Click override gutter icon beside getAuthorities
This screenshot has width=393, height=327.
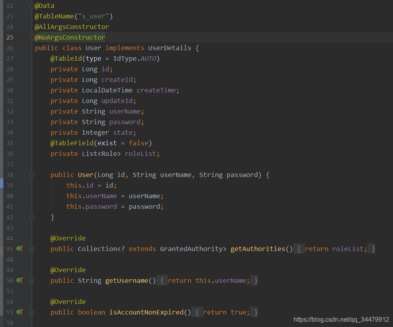coord(20,249)
